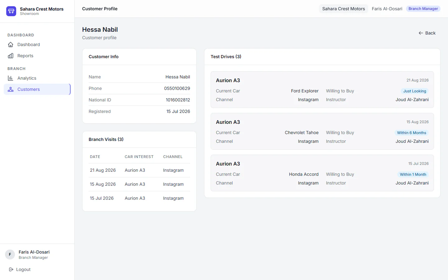This screenshot has height=280, width=448.
Task: Click the Logout button
Action: [20, 269]
